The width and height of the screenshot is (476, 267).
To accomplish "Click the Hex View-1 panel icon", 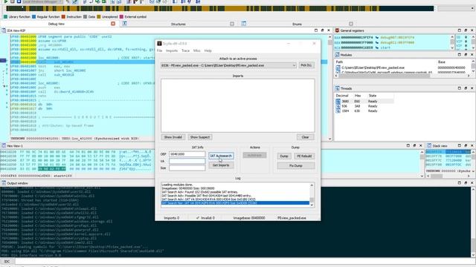I will pyautogui.click(x=4, y=145).
